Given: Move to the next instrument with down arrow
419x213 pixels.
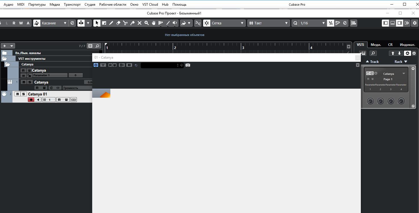Looking at the screenshot, I should 399,53.
